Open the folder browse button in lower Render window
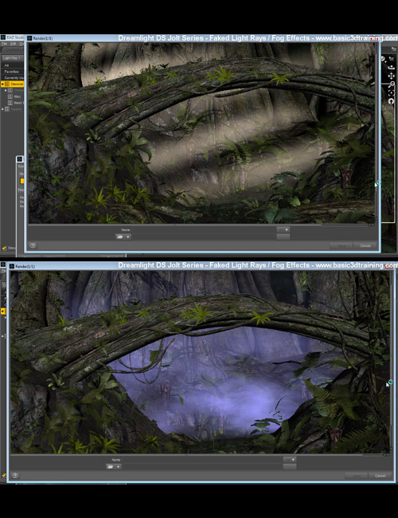 point(114,466)
